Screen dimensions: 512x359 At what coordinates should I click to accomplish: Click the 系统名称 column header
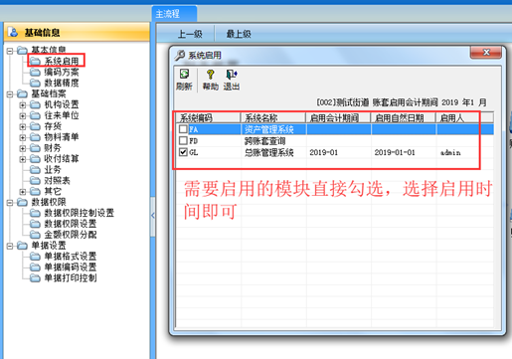(272, 117)
